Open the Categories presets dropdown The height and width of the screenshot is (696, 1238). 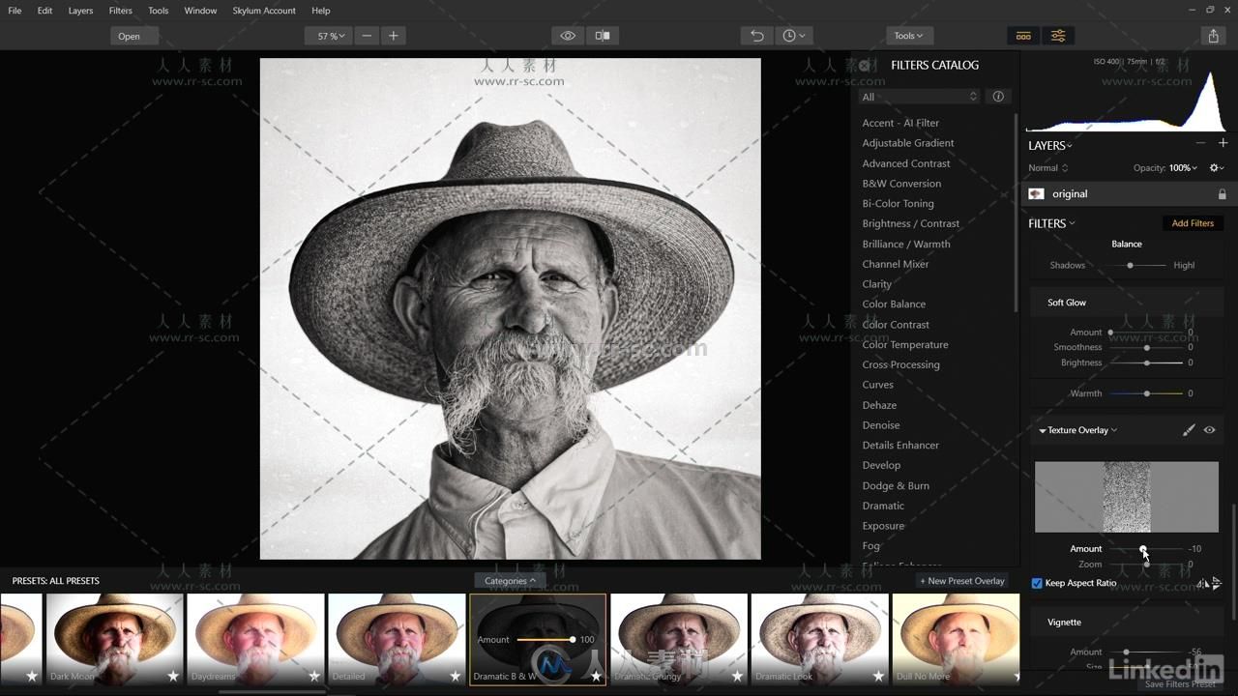[510, 581]
